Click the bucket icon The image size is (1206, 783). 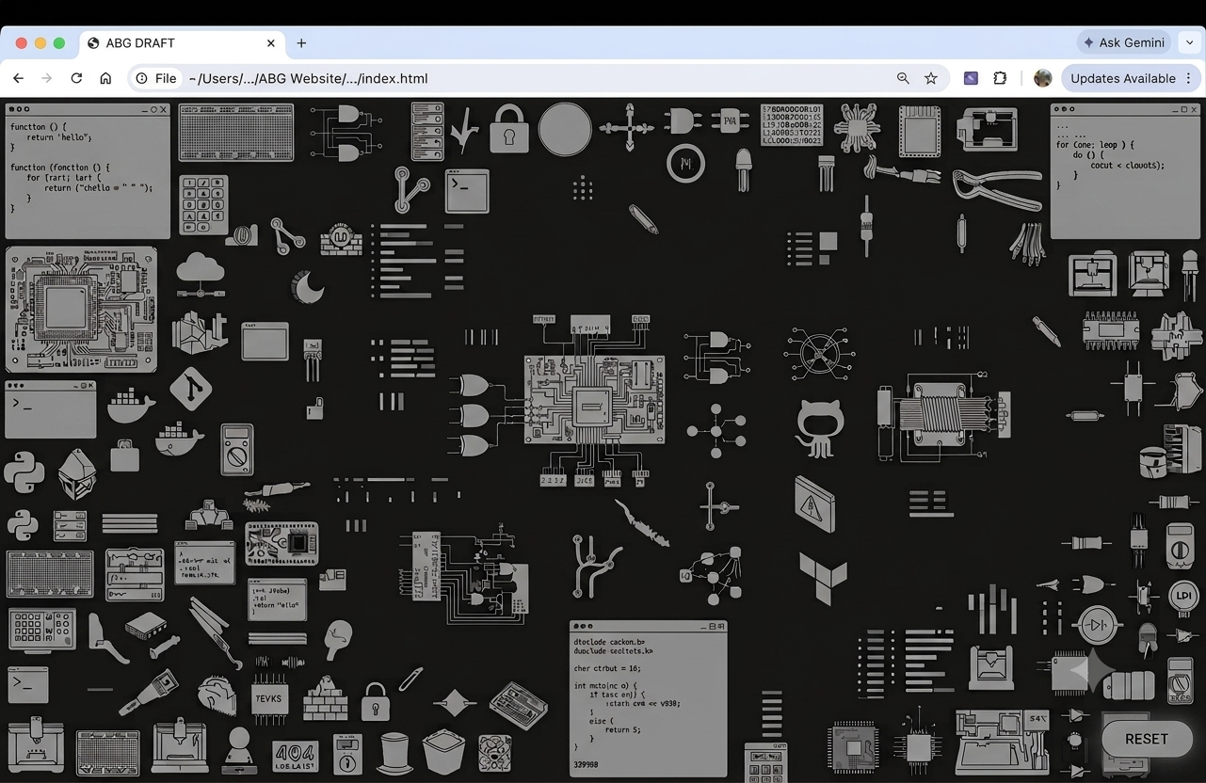(443, 752)
